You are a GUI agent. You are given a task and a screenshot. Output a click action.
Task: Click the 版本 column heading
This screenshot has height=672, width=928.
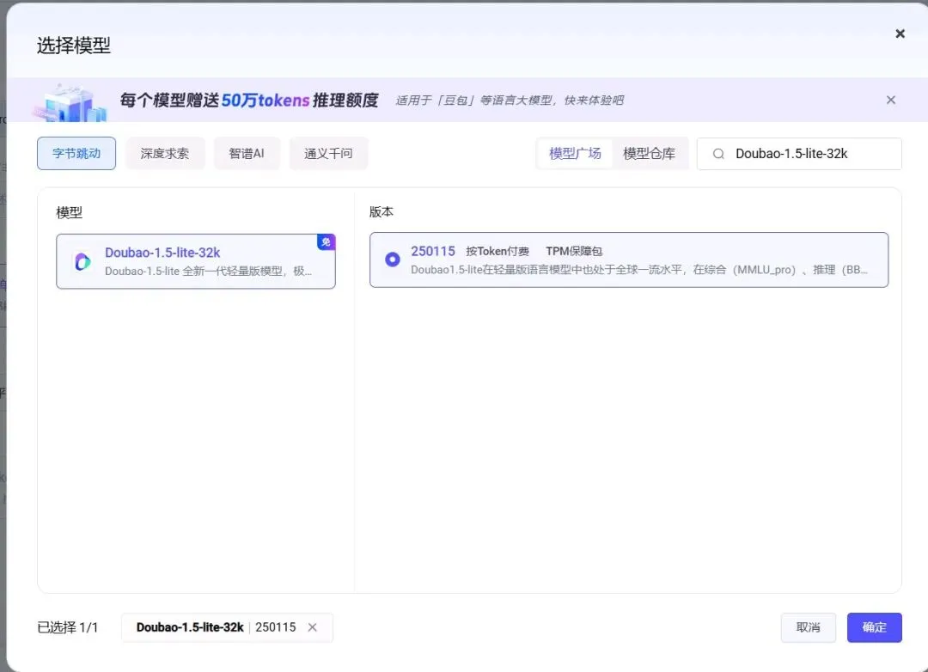[382, 212]
